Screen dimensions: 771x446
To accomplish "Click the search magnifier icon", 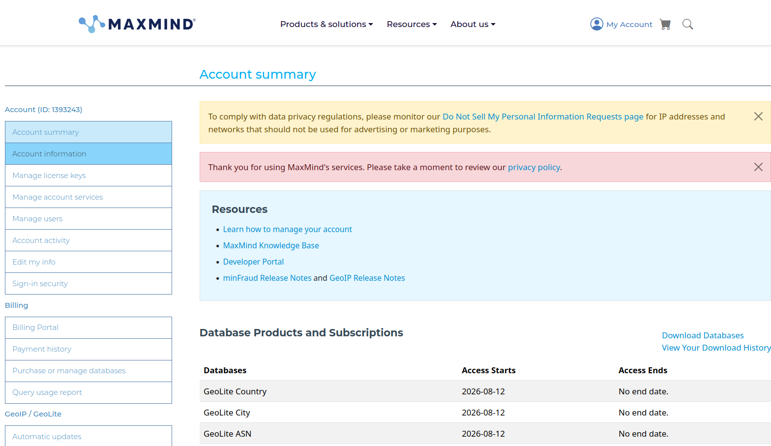I will [x=687, y=24].
